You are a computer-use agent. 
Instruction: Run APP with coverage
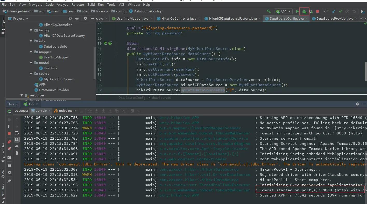point(311,11)
